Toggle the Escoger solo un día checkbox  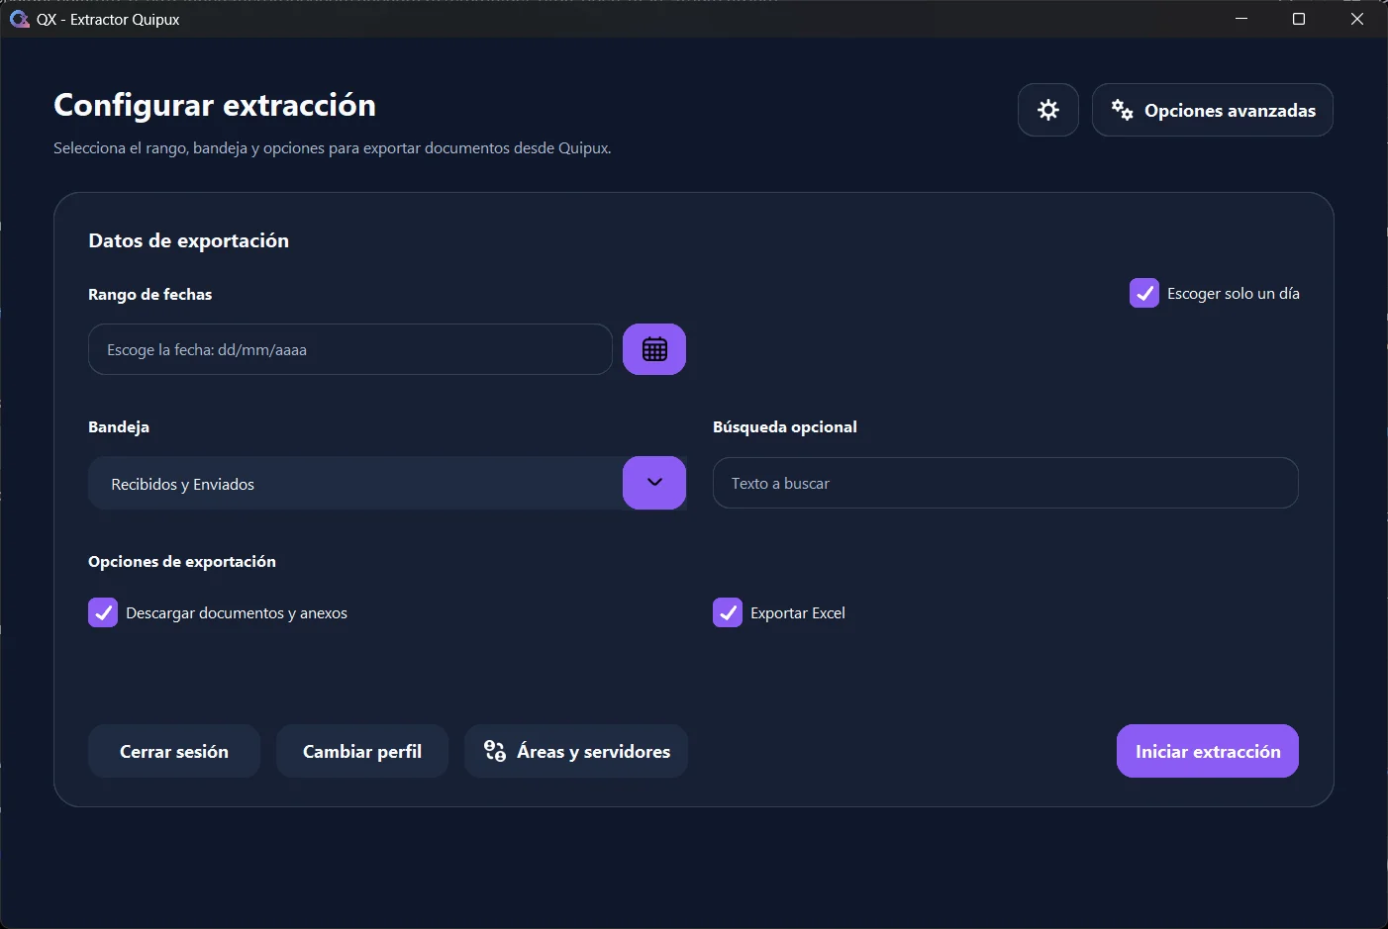[1144, 293]
